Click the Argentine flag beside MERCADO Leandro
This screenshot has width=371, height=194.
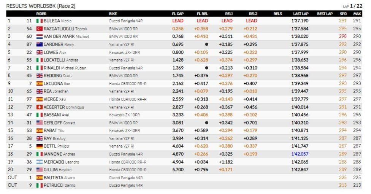39,162
